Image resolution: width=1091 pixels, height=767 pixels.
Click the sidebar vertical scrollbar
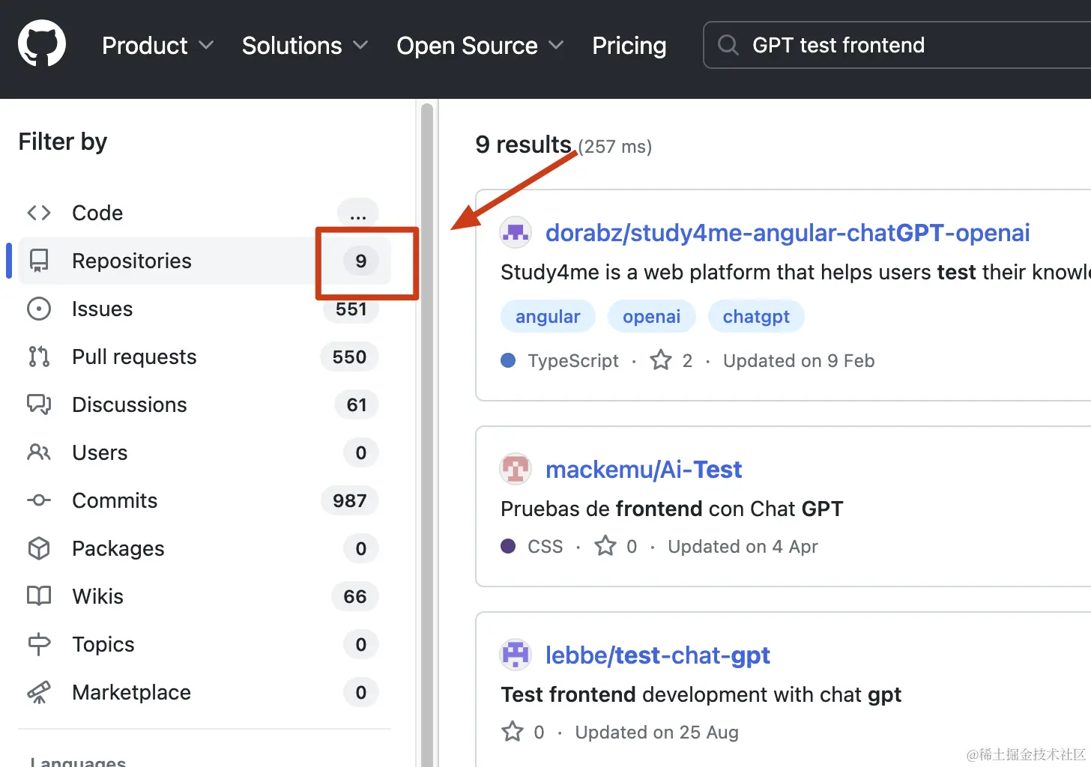point(427,434)
